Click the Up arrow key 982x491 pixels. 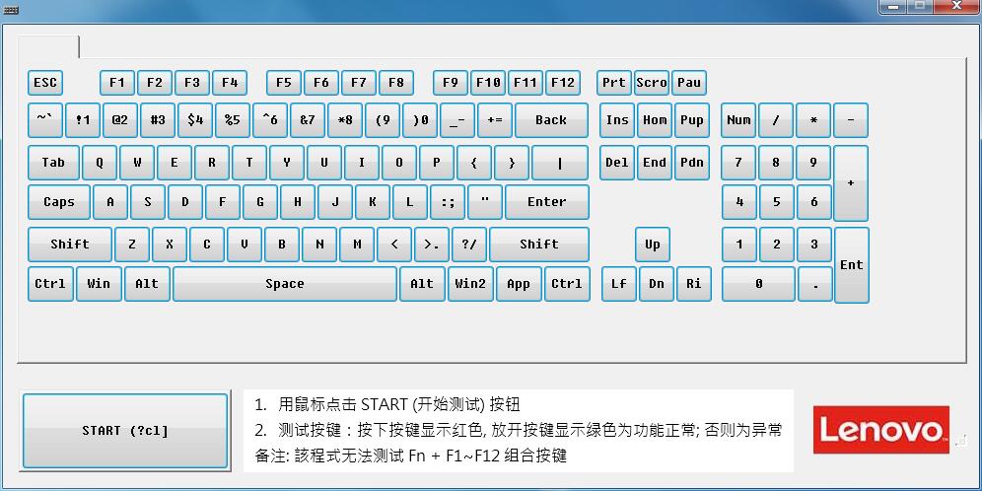(653, 245)
